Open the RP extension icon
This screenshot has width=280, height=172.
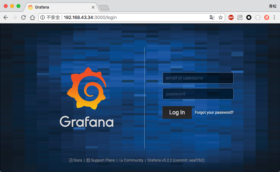click(x=240, y=17)
